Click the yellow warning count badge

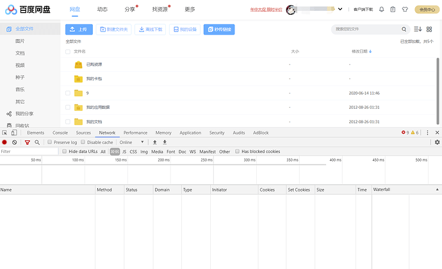[414, 133]
